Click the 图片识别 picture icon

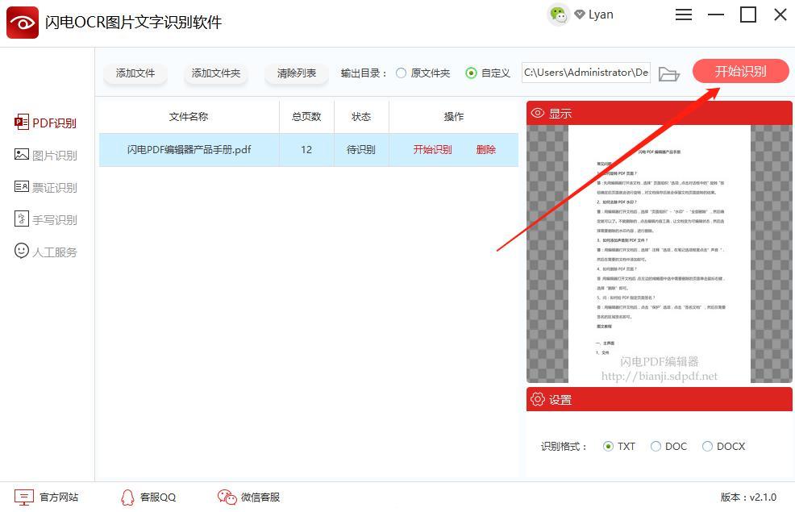tap(21, 155)
